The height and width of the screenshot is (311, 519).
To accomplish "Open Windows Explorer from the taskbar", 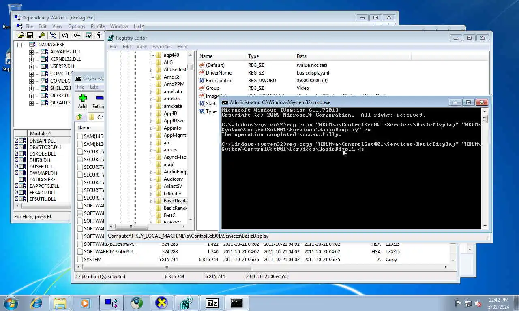I will click(60, 302).
